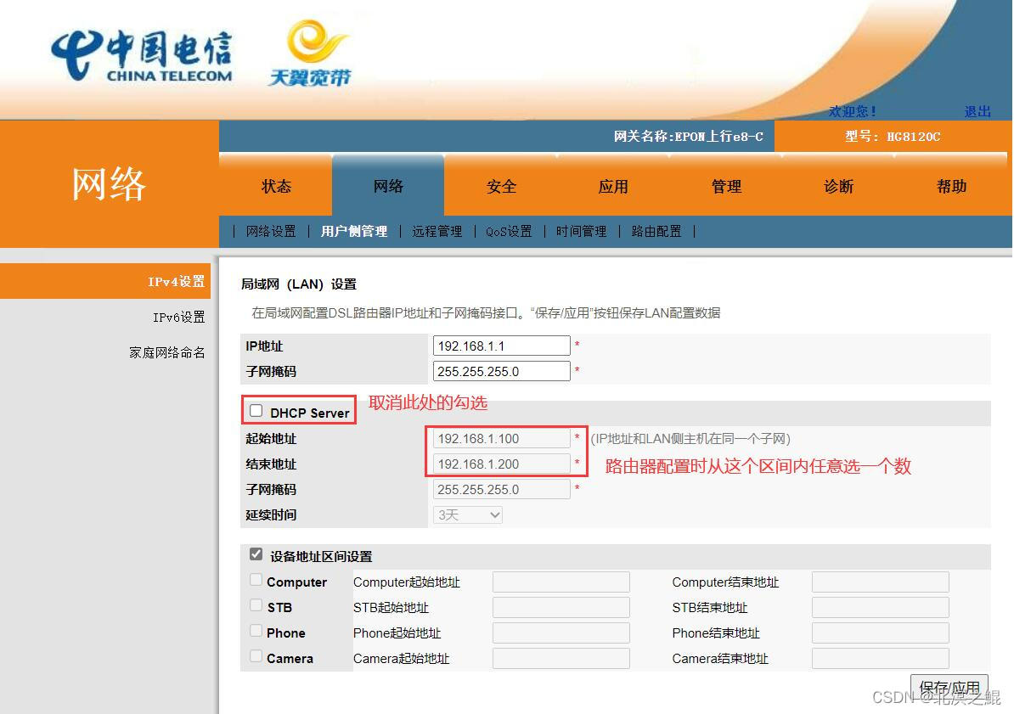Enable the STB device checkbox
This screenshot has width=1014, height=714.
pos(256,605)
